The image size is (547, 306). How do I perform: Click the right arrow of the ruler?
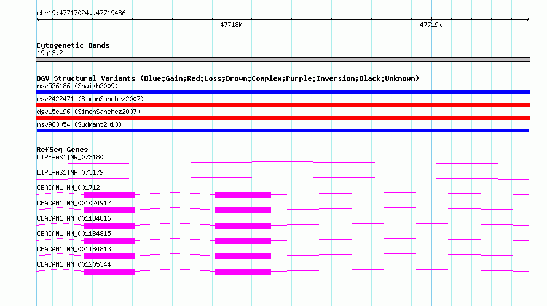527,19
